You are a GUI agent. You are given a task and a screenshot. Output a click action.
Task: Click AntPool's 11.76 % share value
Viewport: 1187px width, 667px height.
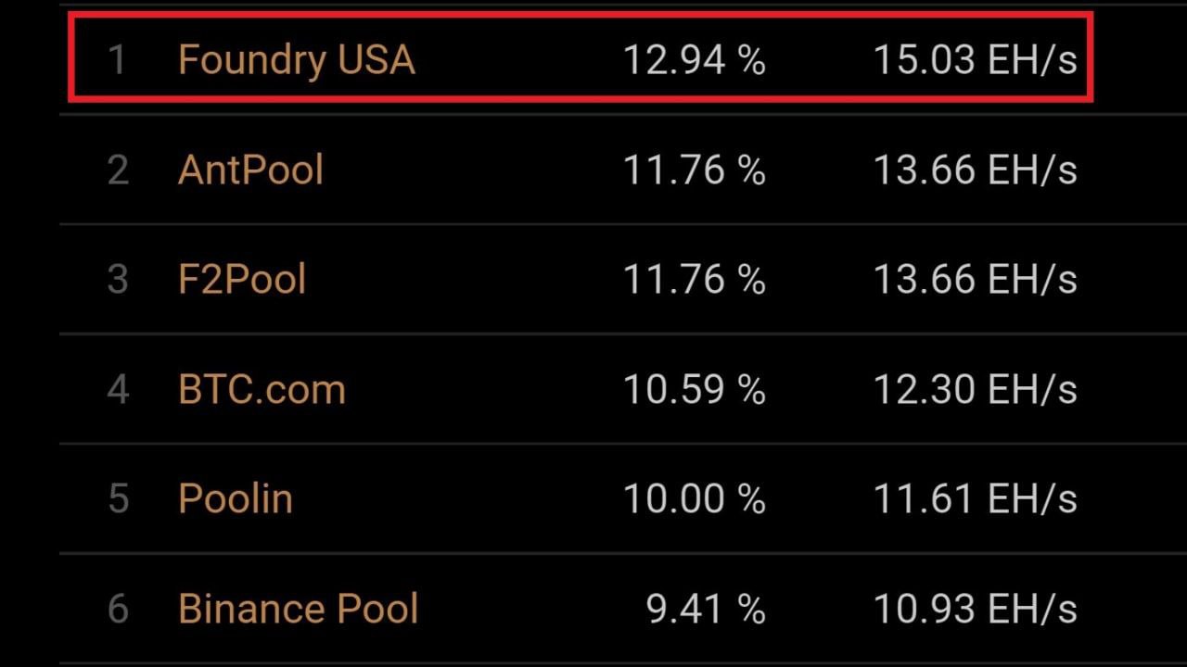[694, 170]
